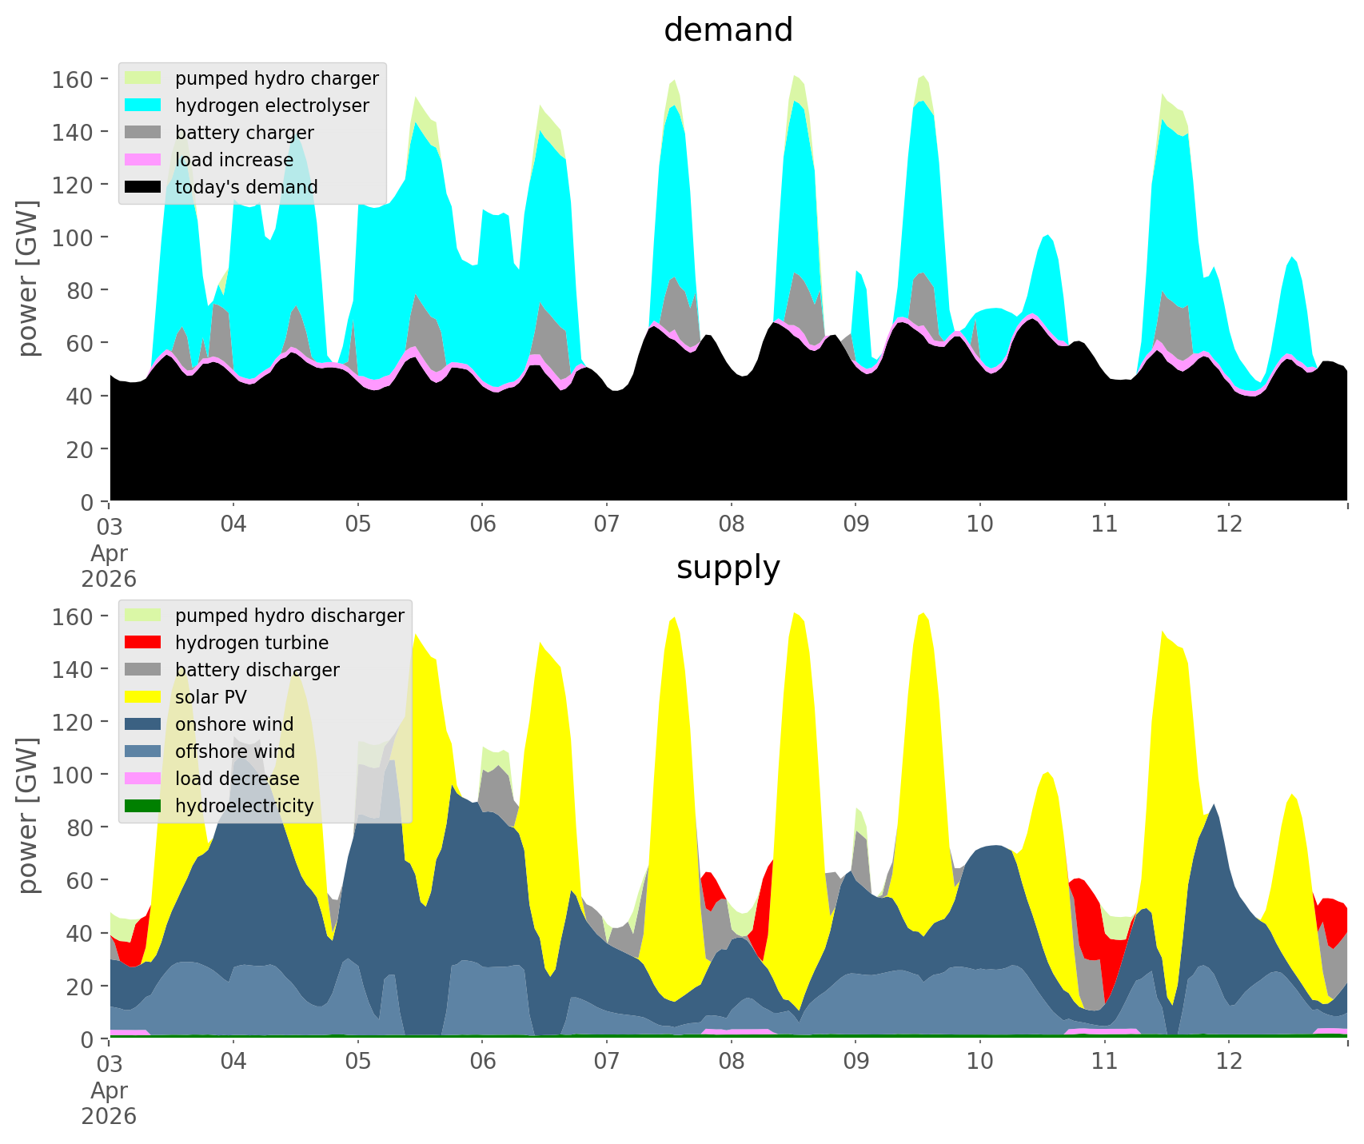Click the green hydroelectricity legend swatch
The width and height of the screenshot is (1364, 1144).
pos(143,806)
